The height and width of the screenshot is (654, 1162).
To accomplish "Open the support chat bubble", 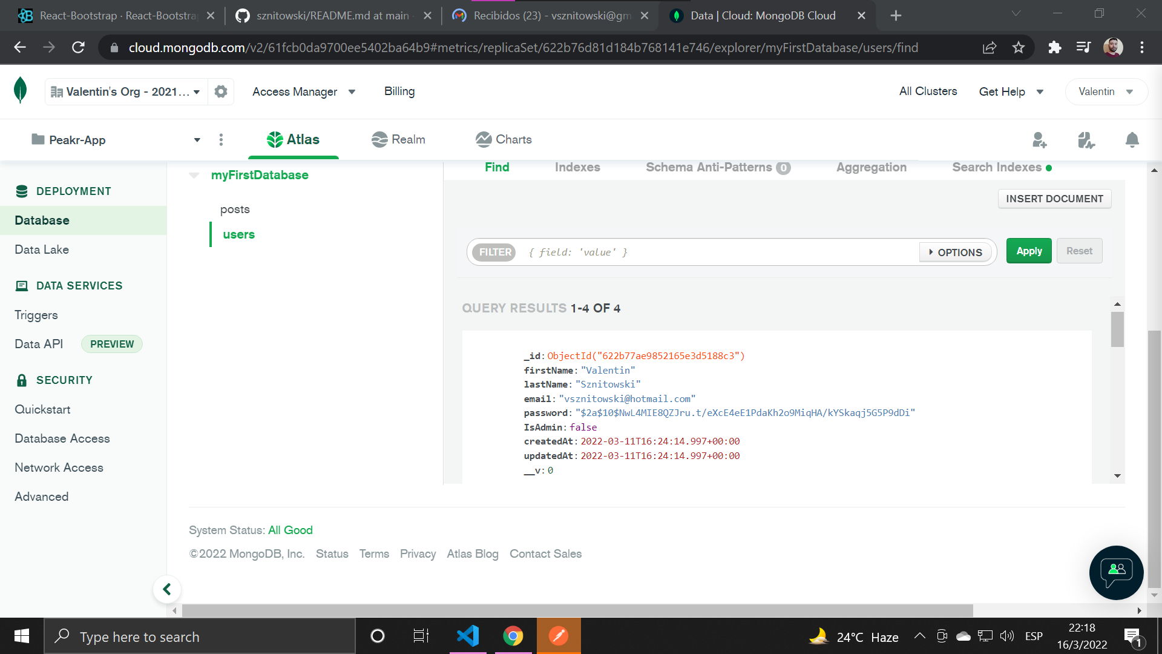I will tap(1115, 573).
